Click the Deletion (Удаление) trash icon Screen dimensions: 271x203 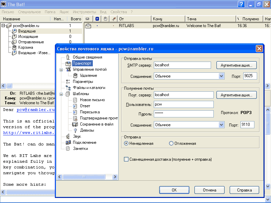pos(75,75)
